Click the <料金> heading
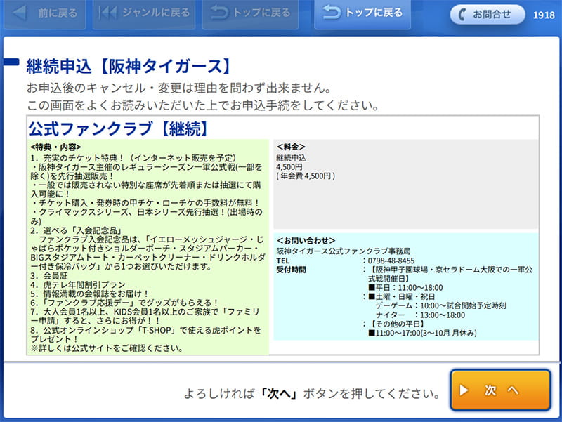Viewport: 562px width, 422px height. 291,147
